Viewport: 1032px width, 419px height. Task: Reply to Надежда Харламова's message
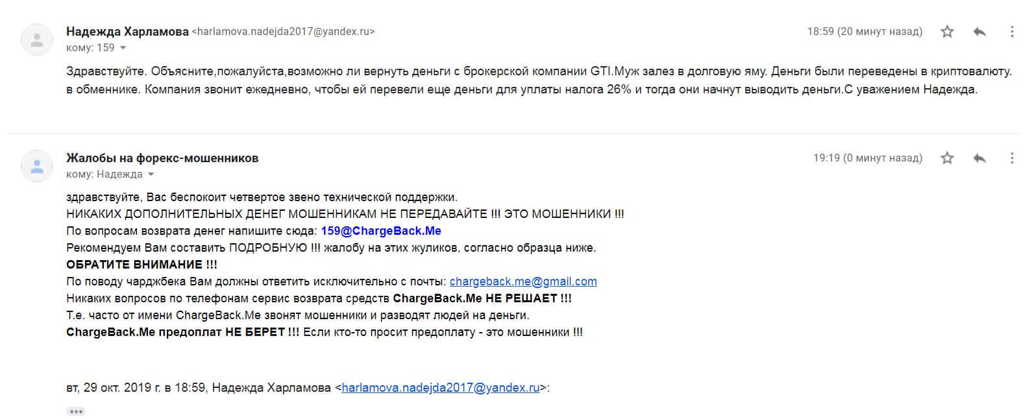[979, 32]
